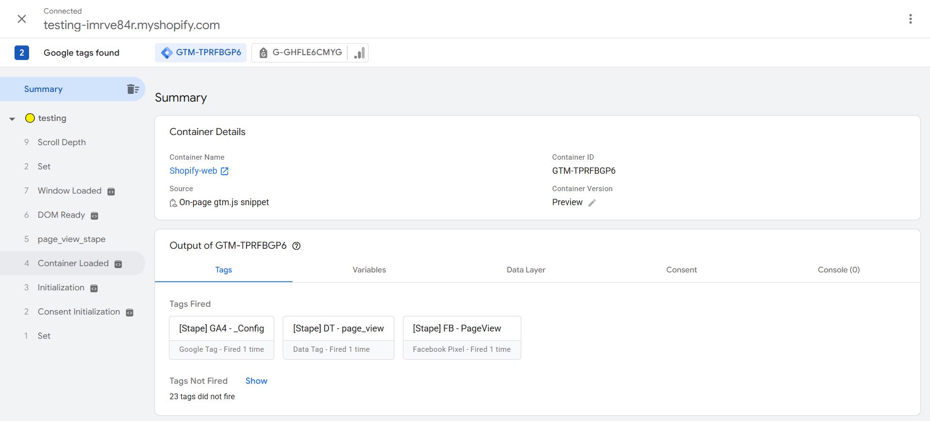
Task: Switch to the Tags tab
Action: [223, 270]
